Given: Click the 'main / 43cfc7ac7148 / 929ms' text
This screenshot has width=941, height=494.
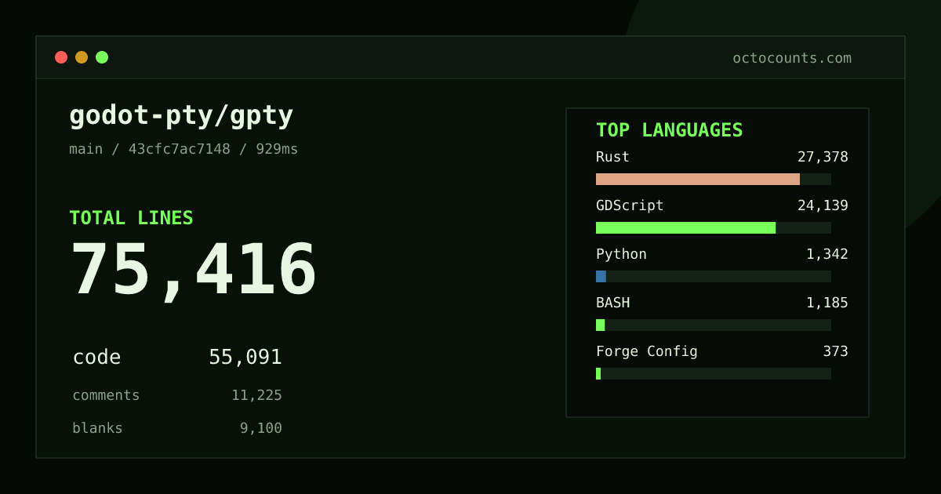Looking at the screenshot, I should tap(183, 149).
